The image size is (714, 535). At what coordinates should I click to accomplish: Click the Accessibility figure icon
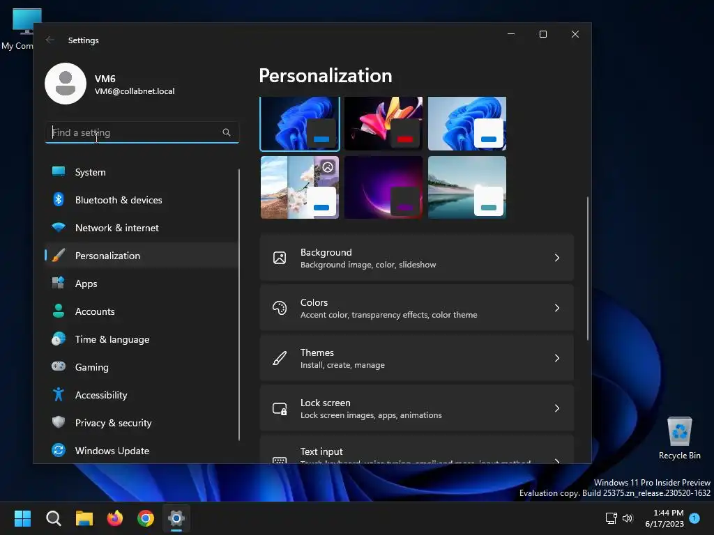tap(59, 394)
